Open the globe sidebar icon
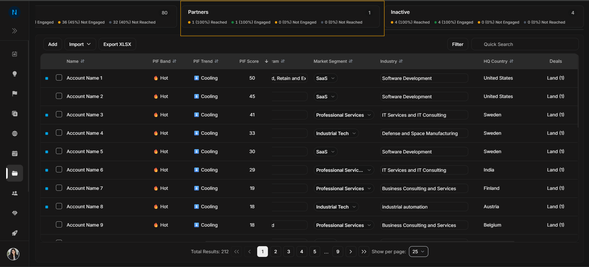Screen dimensions: 589x267 (x=14, y=133)
